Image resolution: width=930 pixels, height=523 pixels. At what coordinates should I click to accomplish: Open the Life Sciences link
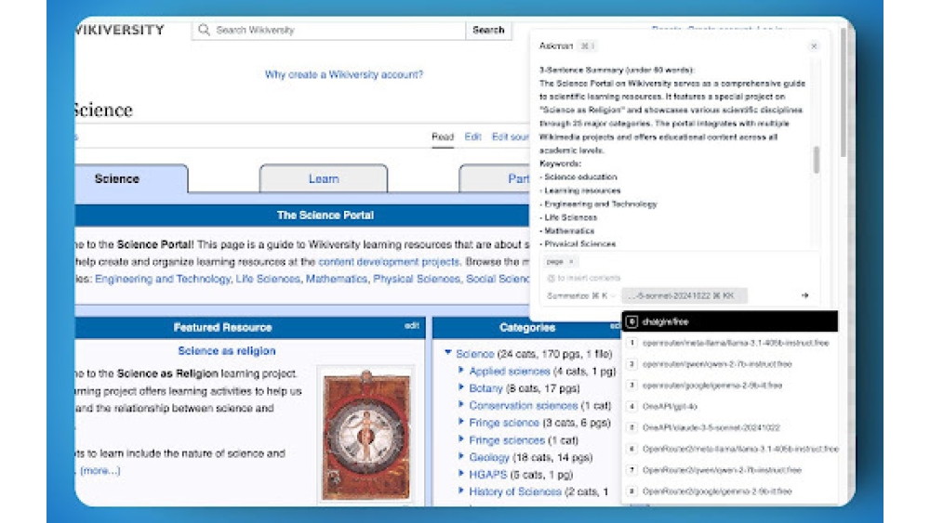pos(268,279)
